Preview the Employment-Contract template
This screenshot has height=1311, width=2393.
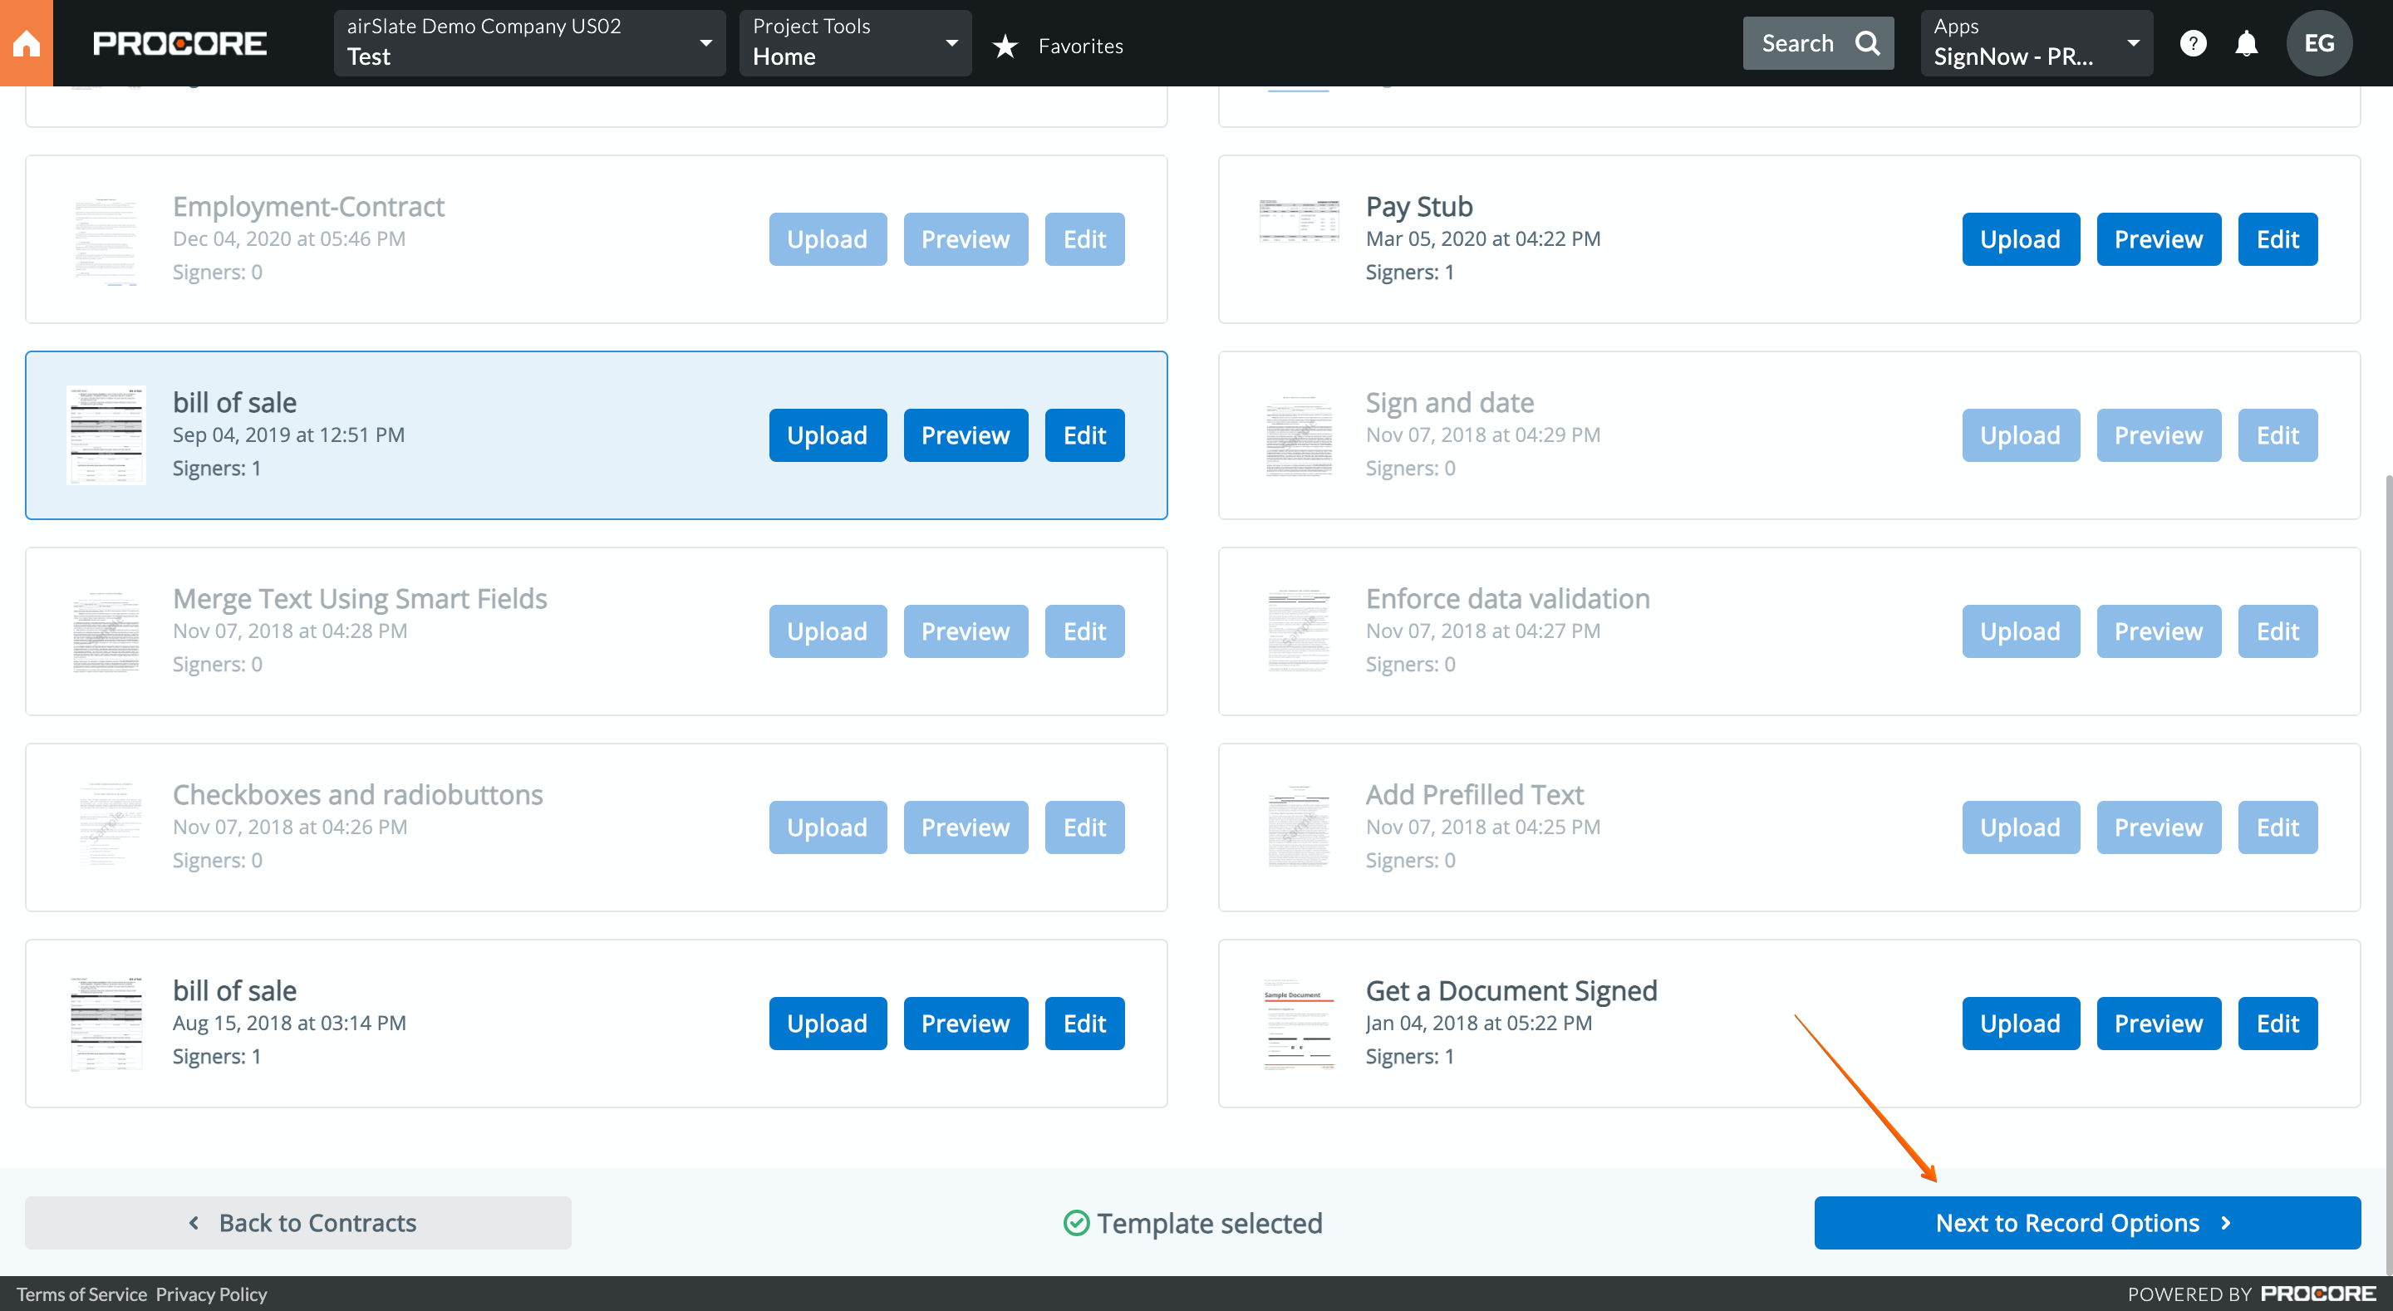click(966, 238)
